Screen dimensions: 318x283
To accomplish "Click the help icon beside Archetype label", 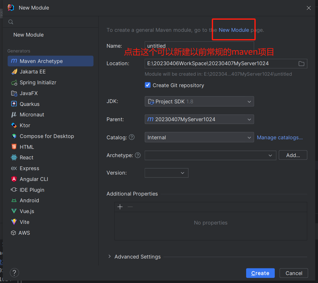I will 138,155.
